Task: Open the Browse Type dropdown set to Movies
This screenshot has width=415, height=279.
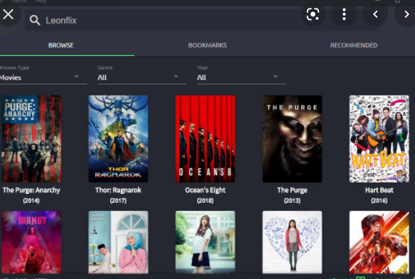Action: 42,77
